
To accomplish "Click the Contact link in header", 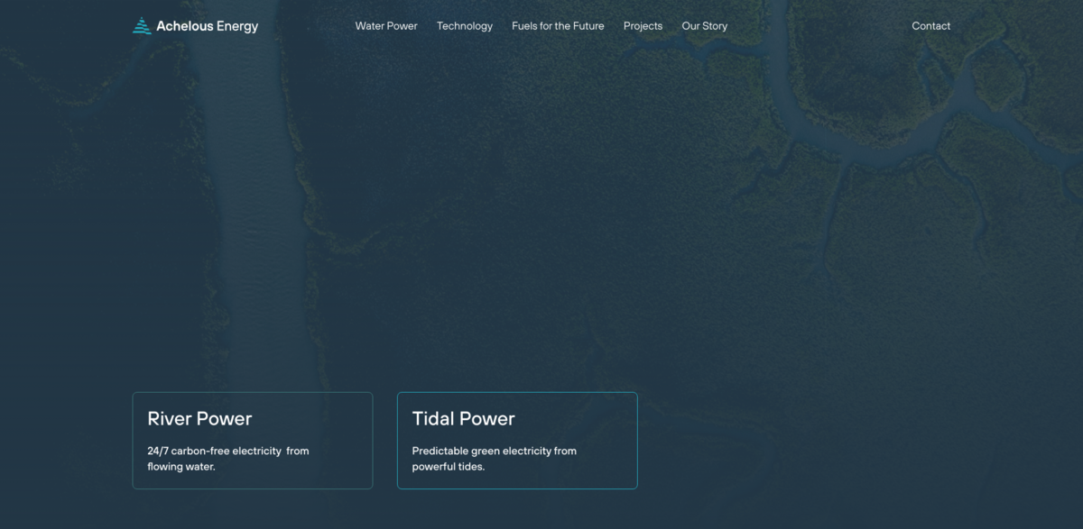I will click(930, 26).
